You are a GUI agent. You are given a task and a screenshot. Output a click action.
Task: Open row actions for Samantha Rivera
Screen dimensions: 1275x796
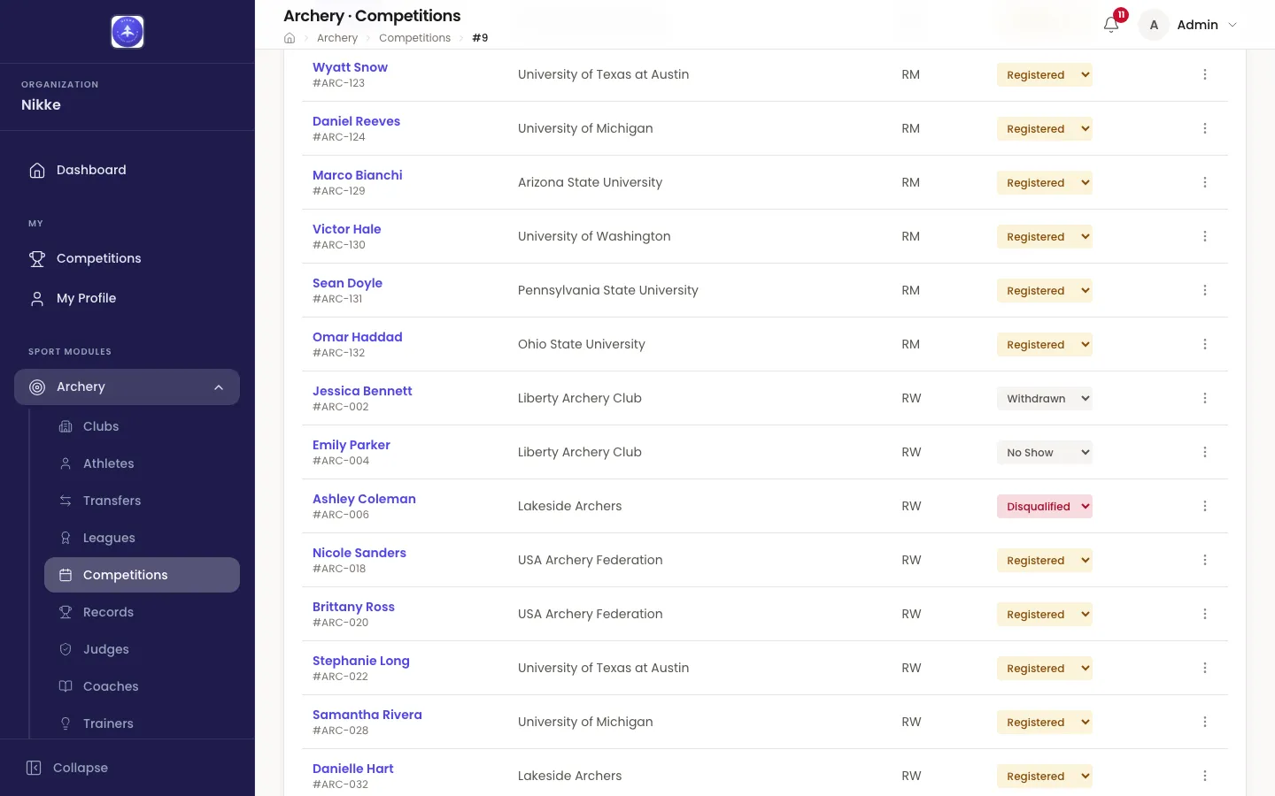click(x=1205, y=723)
